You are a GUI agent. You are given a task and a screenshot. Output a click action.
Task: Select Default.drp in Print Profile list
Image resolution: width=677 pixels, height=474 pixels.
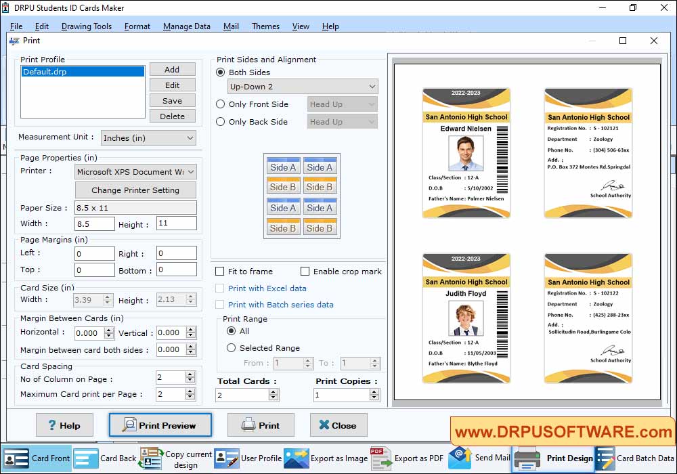pos(83,72)
